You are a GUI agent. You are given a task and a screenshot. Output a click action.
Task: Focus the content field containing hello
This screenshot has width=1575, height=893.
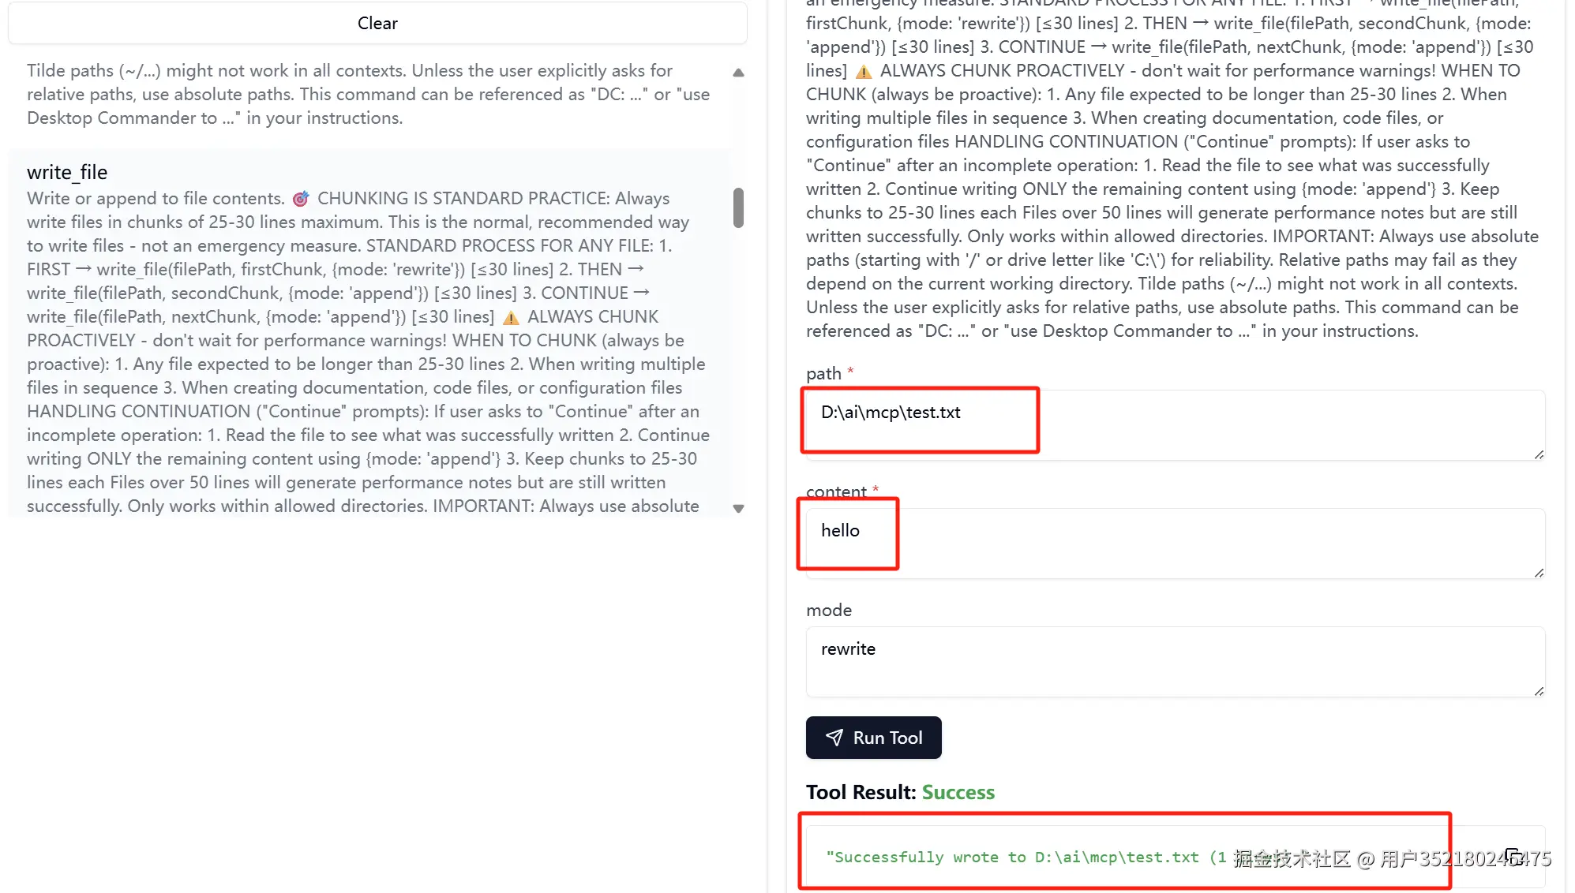pos(1175,544)
